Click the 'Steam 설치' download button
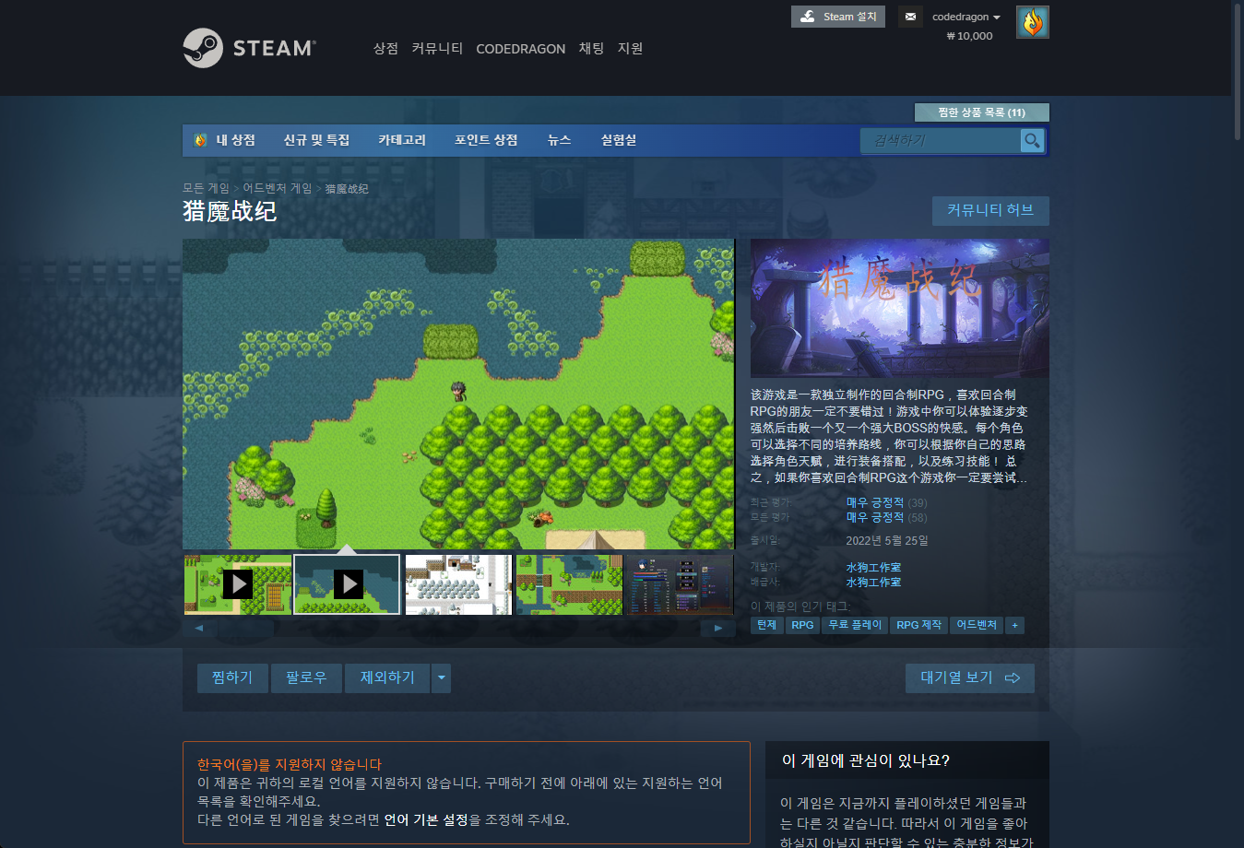Screen dimensions: 1244x848 (x=838, y=17)
